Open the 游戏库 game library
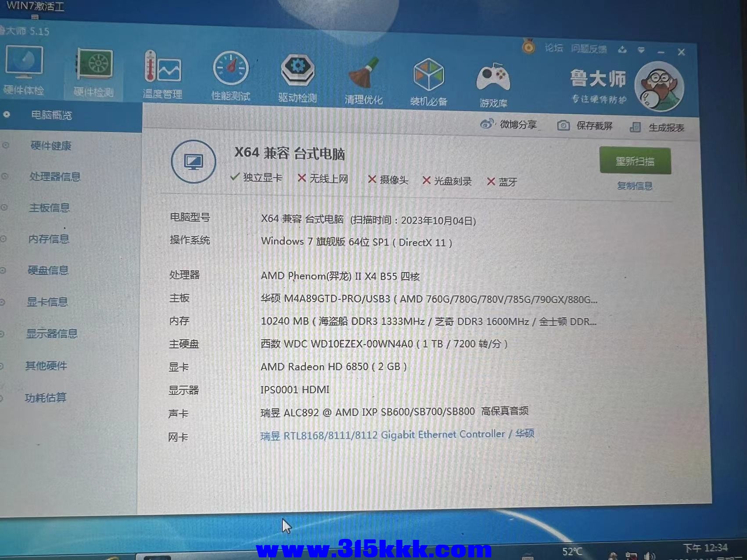Screen dimensions: 747x560 click(x=493, y=85)
